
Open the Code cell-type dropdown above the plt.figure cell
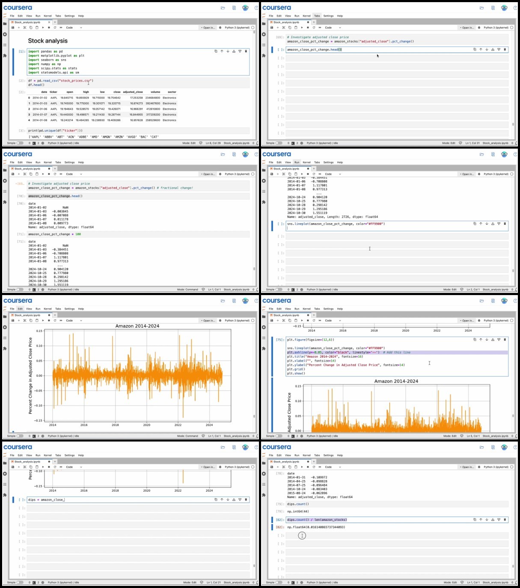point(333,320)
